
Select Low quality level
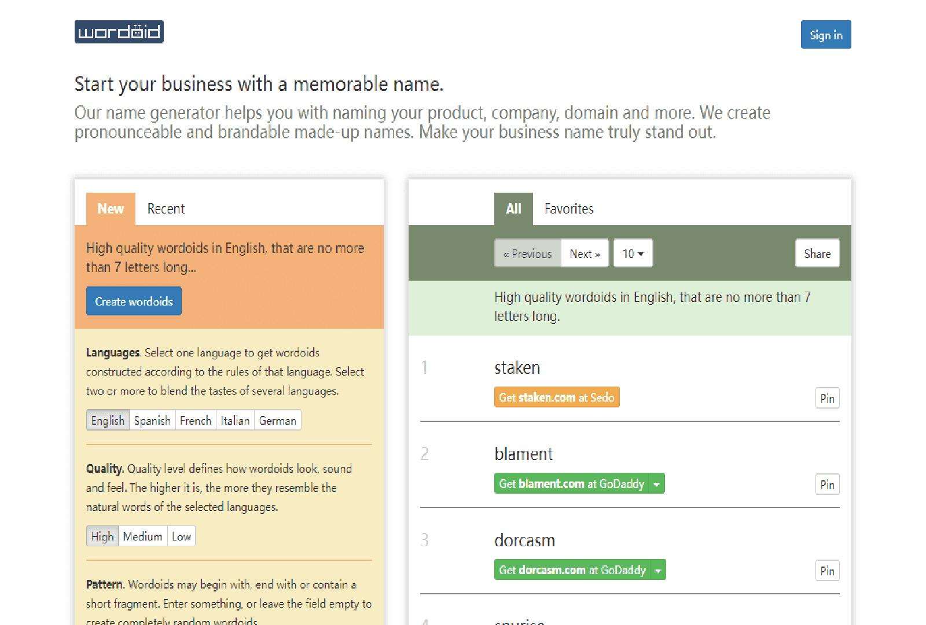click(181, 536)
